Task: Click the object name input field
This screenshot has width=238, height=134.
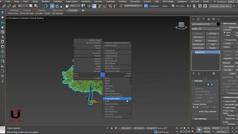Action: pyautogui.click(x=204, y=24)
